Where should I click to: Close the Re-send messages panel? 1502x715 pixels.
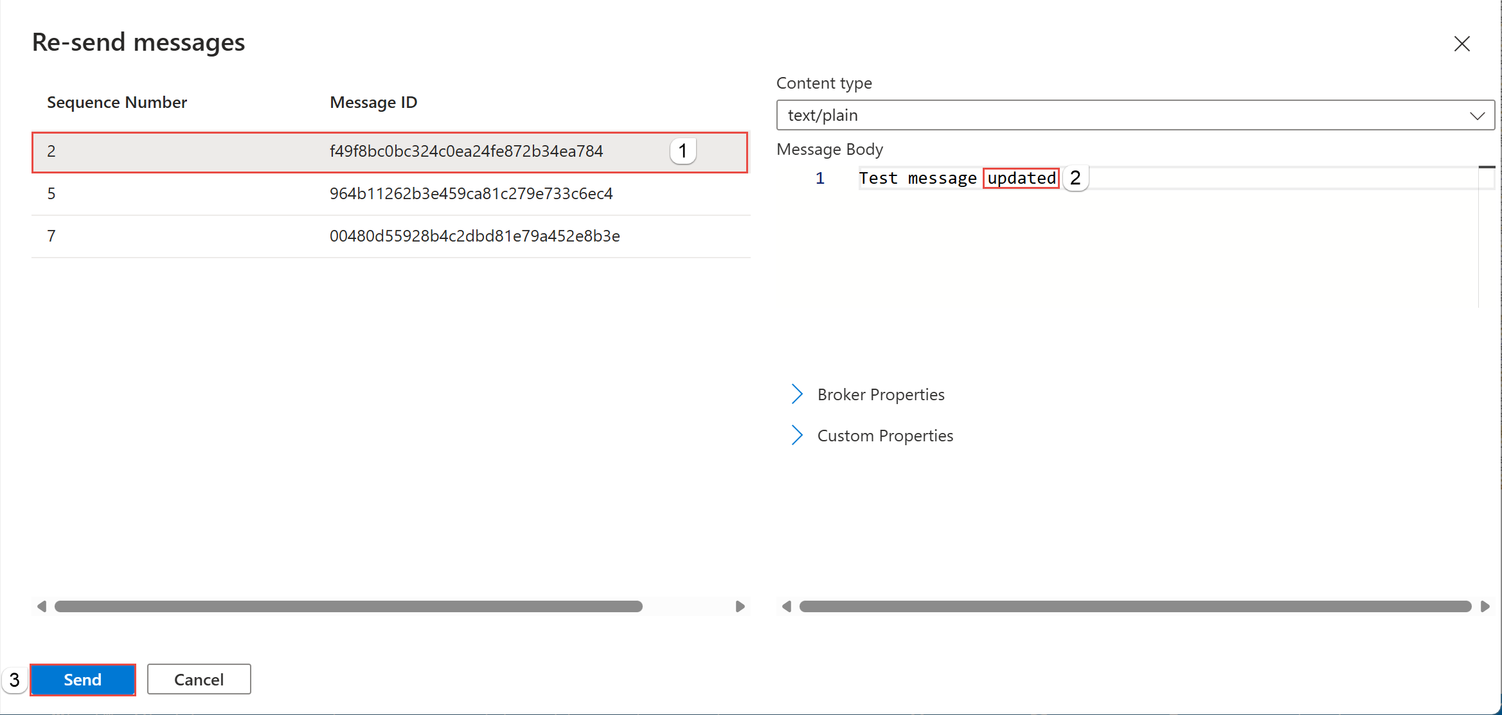[1462, 44]
